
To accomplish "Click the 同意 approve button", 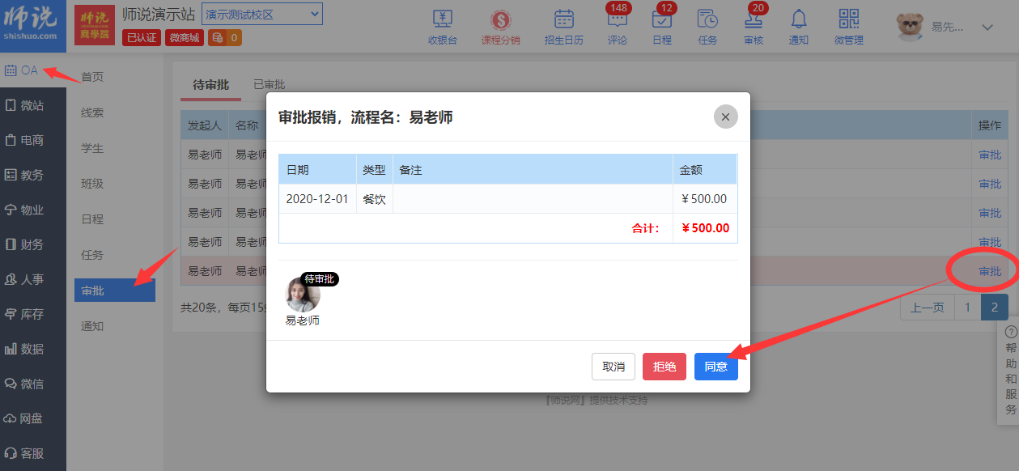I will coord(715,367).
